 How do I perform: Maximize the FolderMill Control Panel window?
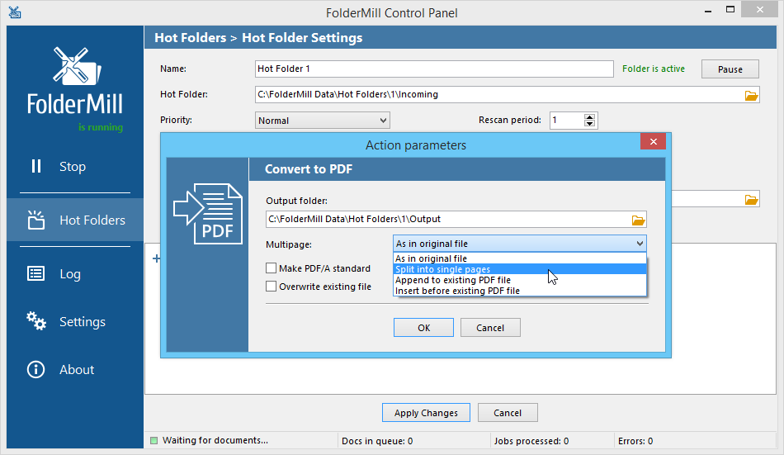(730, 10)
